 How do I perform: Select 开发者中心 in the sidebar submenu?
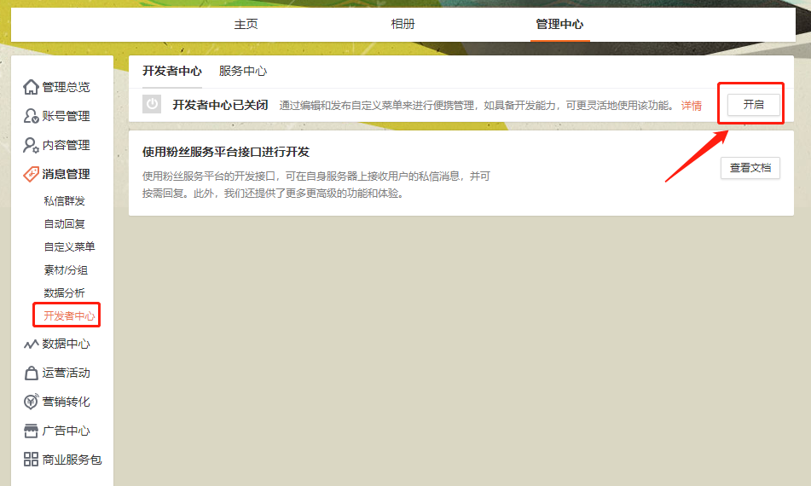pos(69,315)
